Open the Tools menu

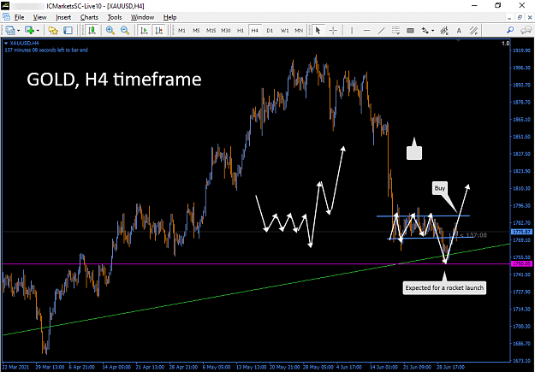pyautogui.click(x=115, y=17)
